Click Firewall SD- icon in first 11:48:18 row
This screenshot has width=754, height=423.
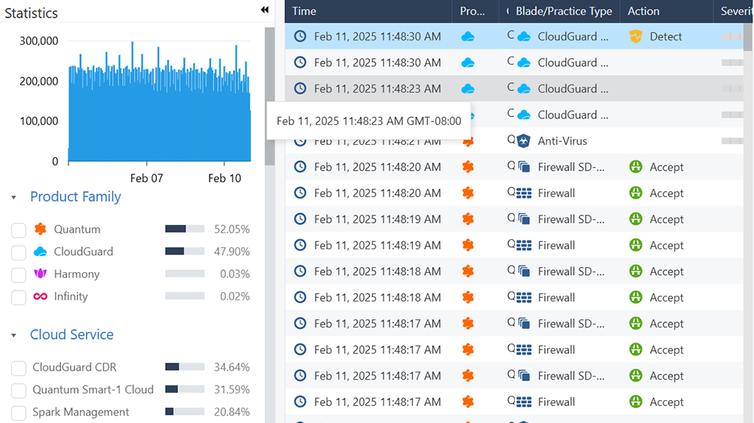coord(524,271)
